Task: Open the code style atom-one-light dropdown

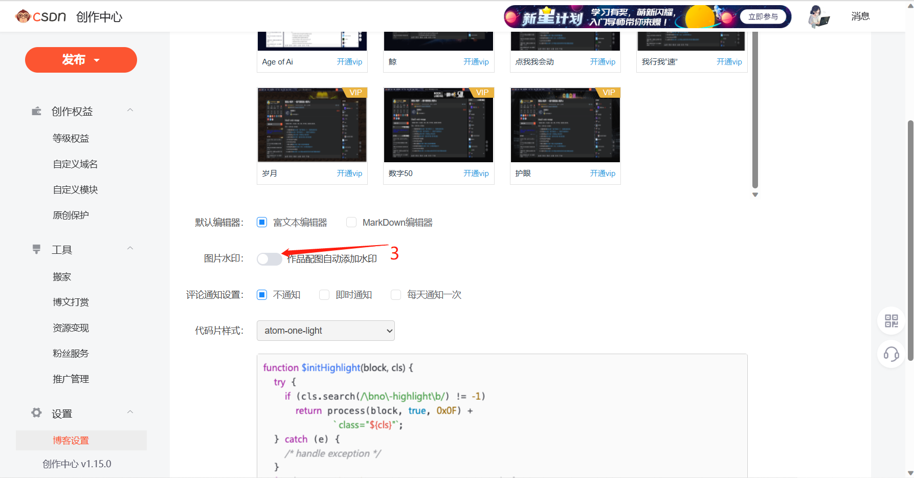Action: pos(326,331)
